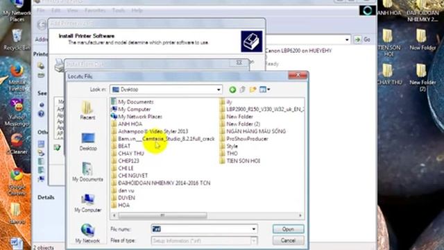Select New Folder in file list
The width and height of the screenshot is (444, 250).
tap(236, 117)
